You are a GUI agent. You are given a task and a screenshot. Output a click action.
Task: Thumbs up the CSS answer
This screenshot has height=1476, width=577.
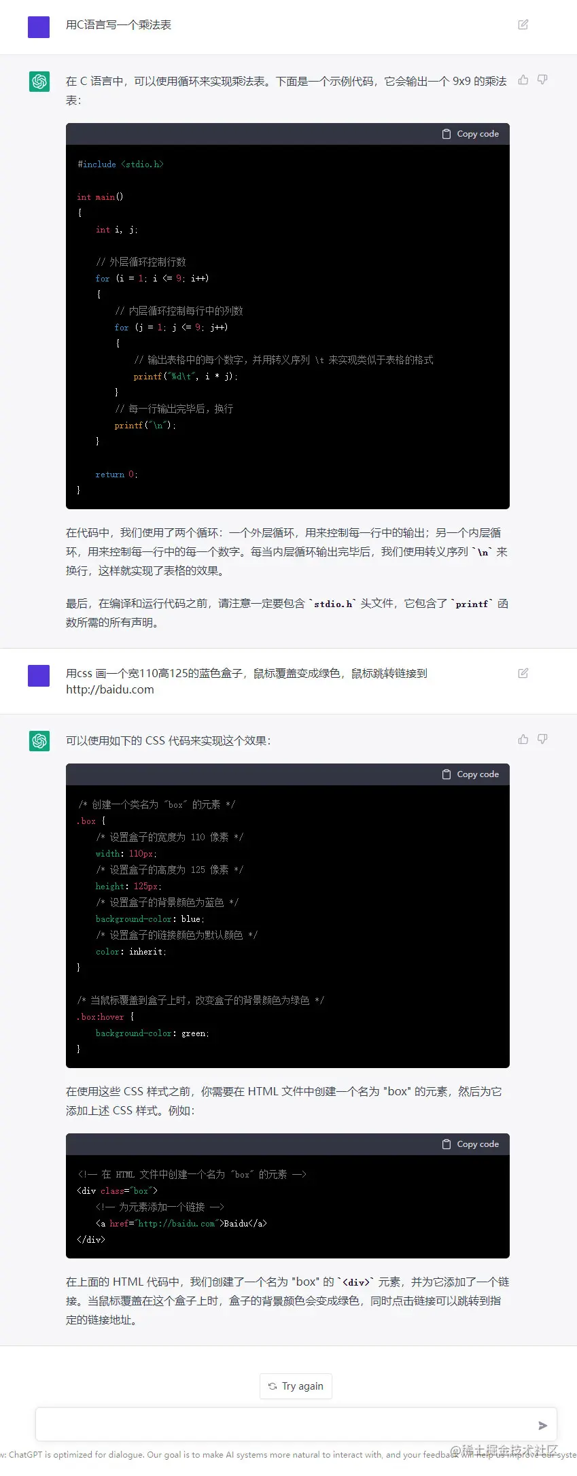click(x=523, y=739)
